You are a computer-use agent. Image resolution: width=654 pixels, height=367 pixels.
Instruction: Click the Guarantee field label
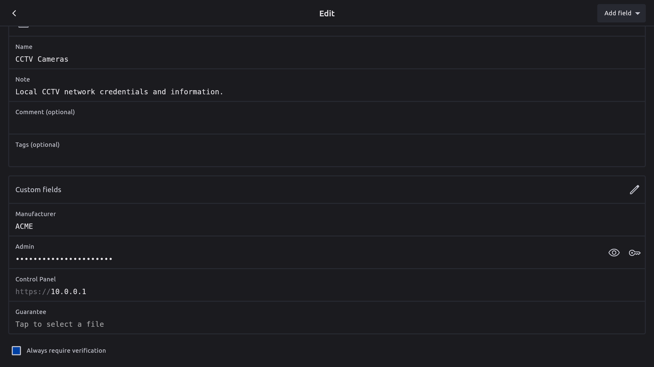31,312
